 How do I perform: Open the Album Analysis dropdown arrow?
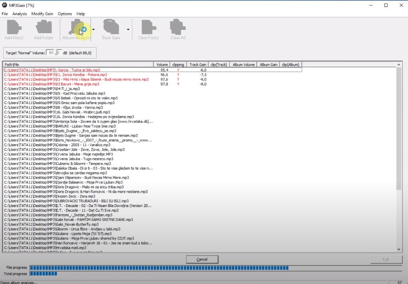tap(93, 29)
